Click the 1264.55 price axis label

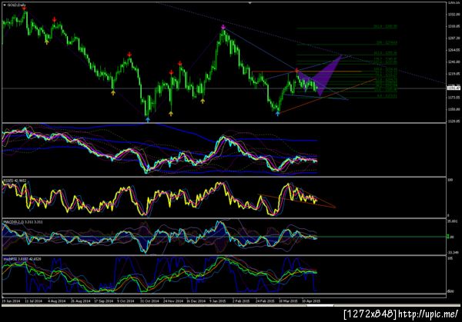pyautogui.click(x=454, y=50)
